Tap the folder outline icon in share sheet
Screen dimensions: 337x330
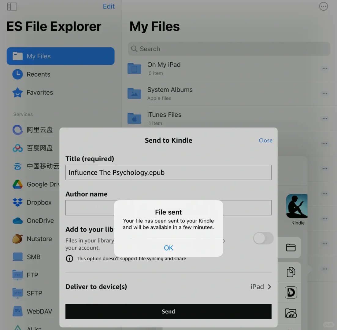291,248
